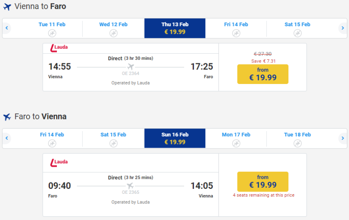Select the Thu 13 Feb outbound date tab
This screenshot has height=220, width=349.
pyautogui.click(x=175, y=28)
